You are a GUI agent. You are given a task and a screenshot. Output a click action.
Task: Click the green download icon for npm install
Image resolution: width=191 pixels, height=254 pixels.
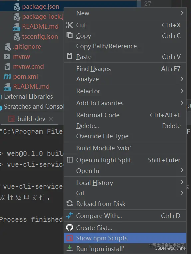point(70,248)
